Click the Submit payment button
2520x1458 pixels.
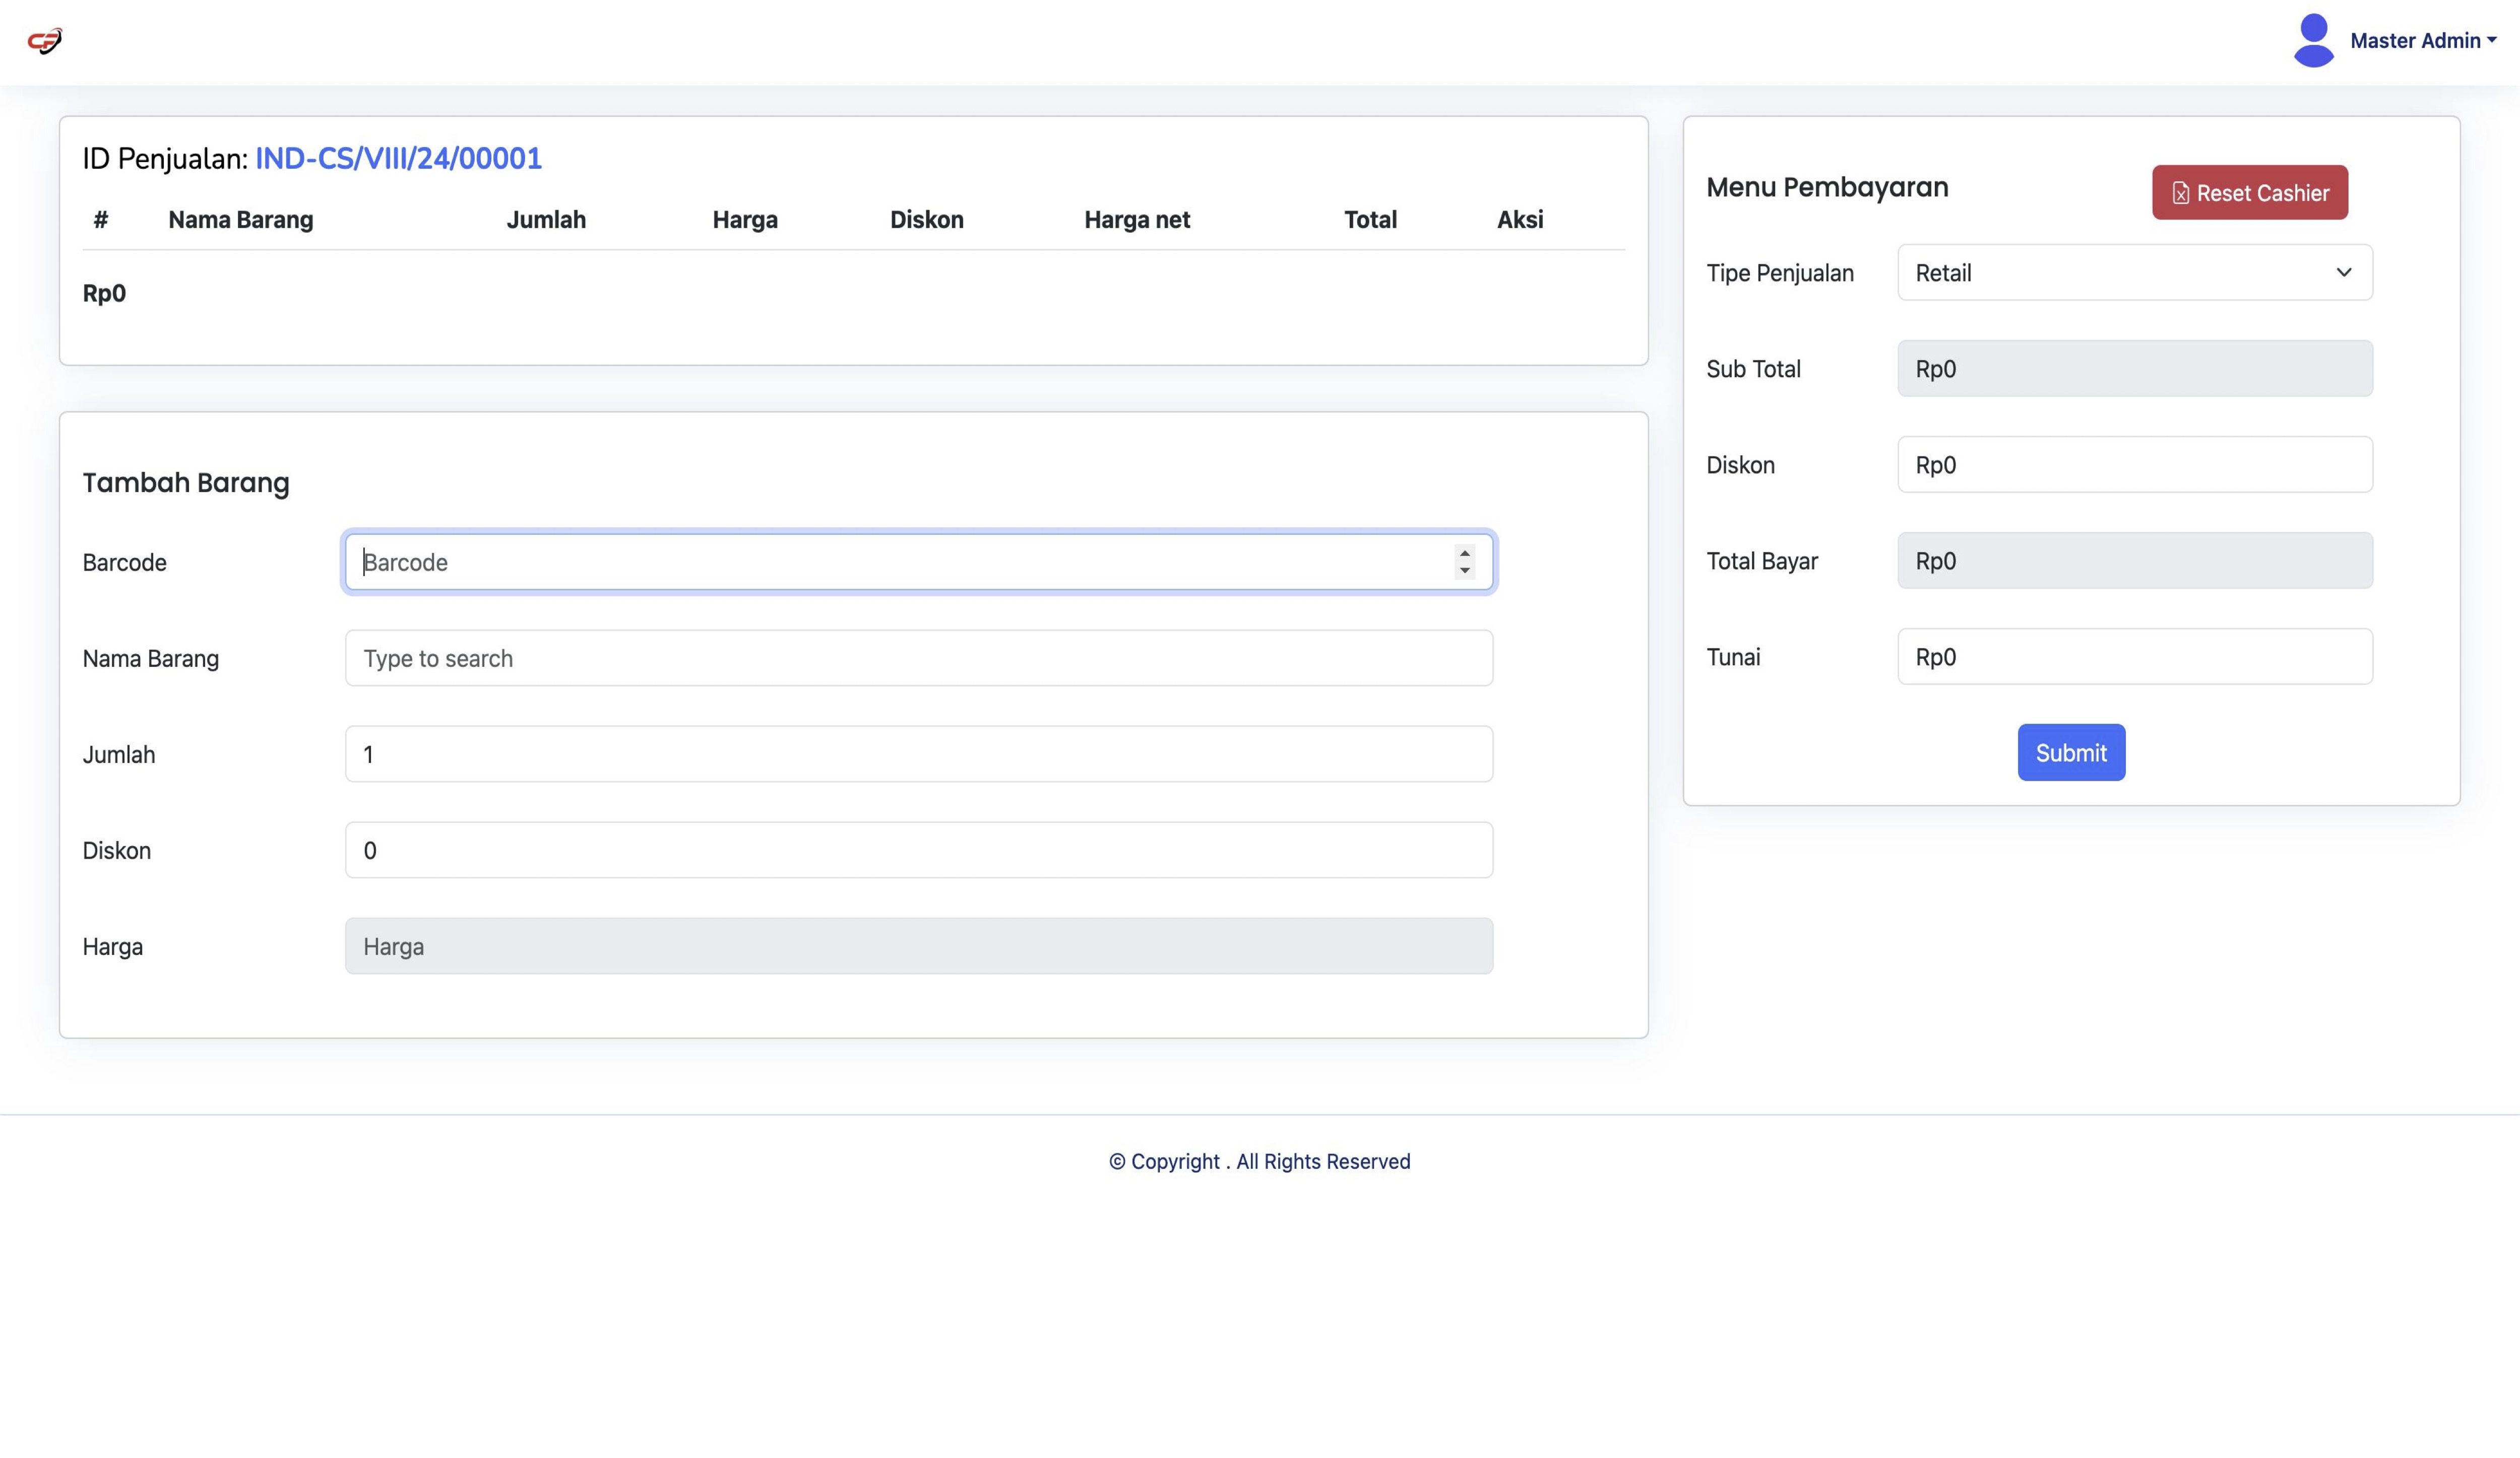2070,752
